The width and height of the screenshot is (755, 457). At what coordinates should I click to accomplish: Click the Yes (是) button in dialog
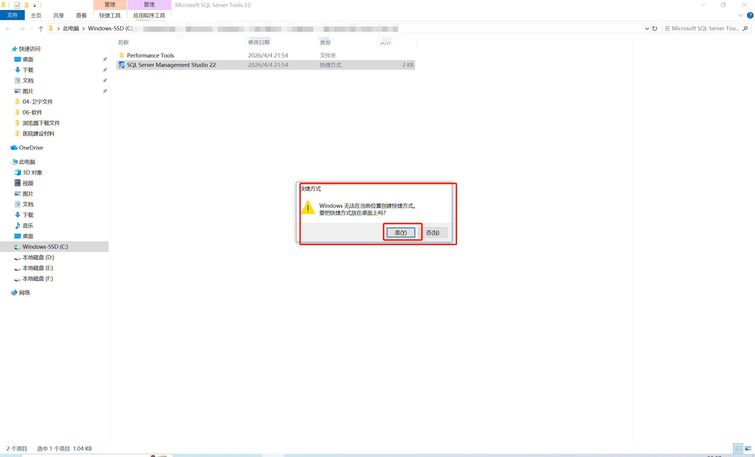pos(401,232)
